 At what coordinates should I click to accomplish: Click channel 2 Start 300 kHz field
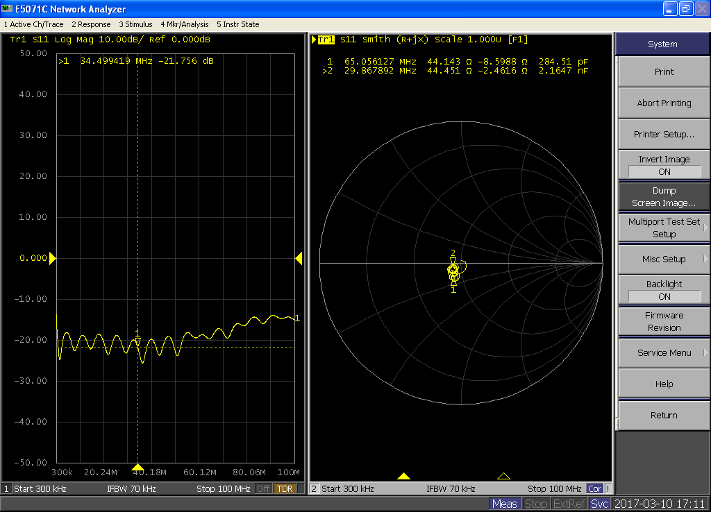pyautogui.click(x=347, y=489)
